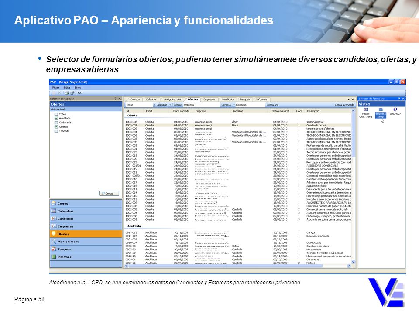
Task: Click the Agrupar button
Action: coord(162,105)
